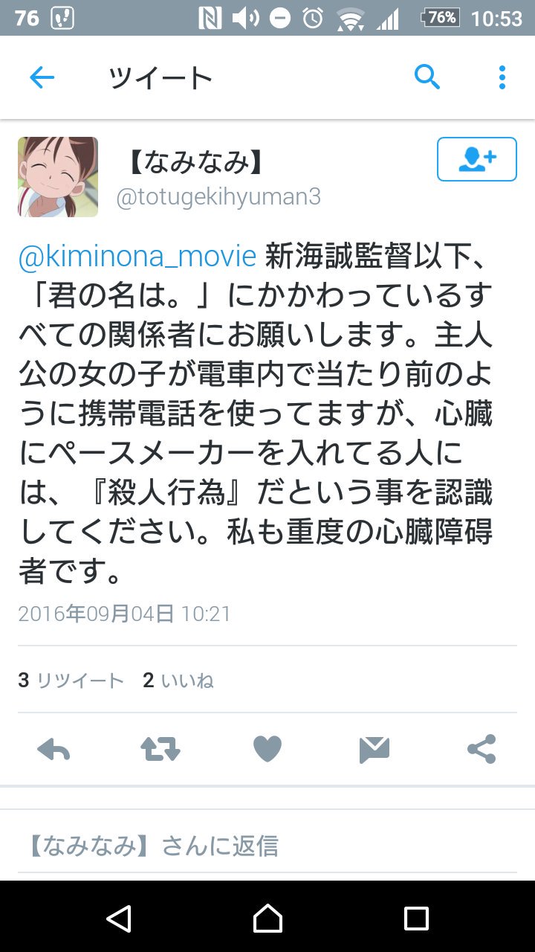Screen dimensions: 535x952
Task: Tap the retweet icon
Action: click(x=160, y=750)
